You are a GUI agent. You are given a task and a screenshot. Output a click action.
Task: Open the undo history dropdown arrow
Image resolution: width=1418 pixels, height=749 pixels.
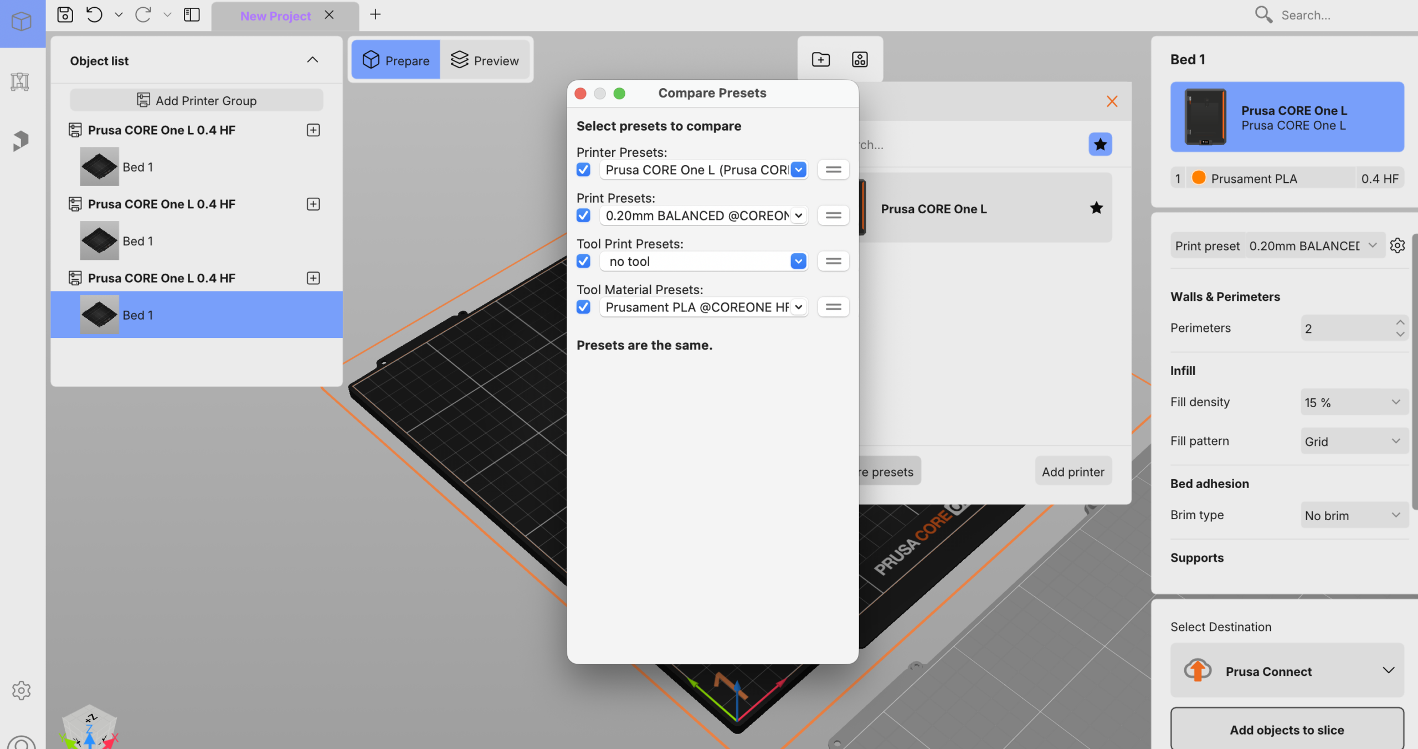point(118,15)
